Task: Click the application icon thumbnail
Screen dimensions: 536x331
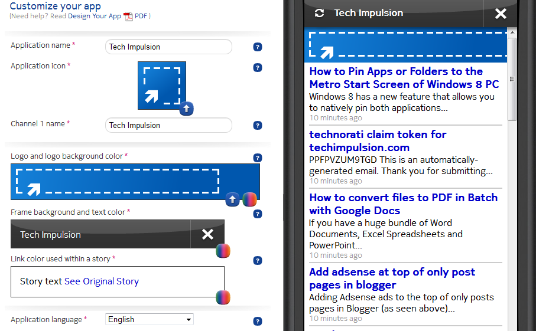Action: 162,86
